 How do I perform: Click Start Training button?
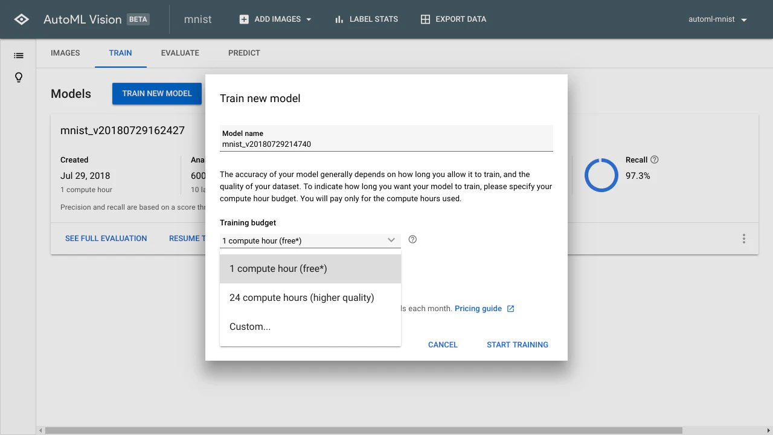click(518, 345)
